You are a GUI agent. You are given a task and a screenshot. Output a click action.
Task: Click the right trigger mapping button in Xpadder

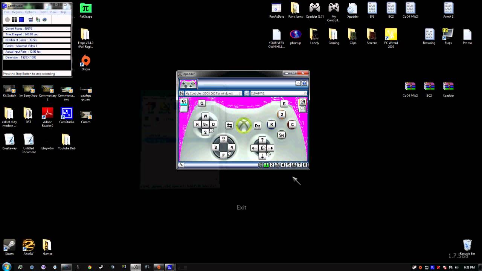pyautogui.click(x=302, y=102)
